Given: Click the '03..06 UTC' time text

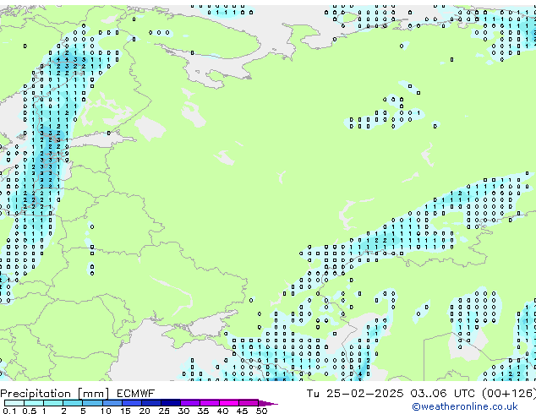Looking at the screenshot, I should coord(442,394).
